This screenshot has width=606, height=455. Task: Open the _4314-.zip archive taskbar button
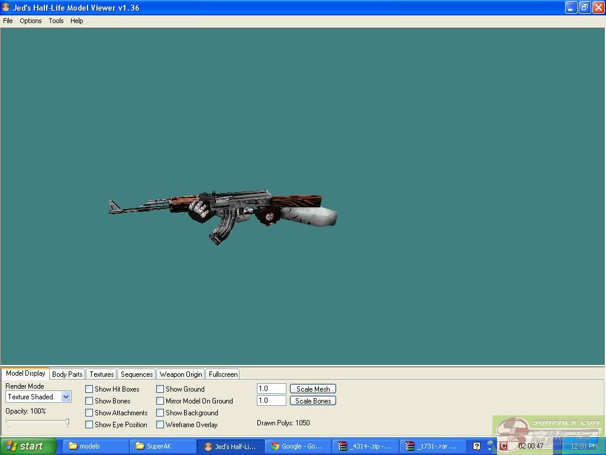(x=365, y=446)
